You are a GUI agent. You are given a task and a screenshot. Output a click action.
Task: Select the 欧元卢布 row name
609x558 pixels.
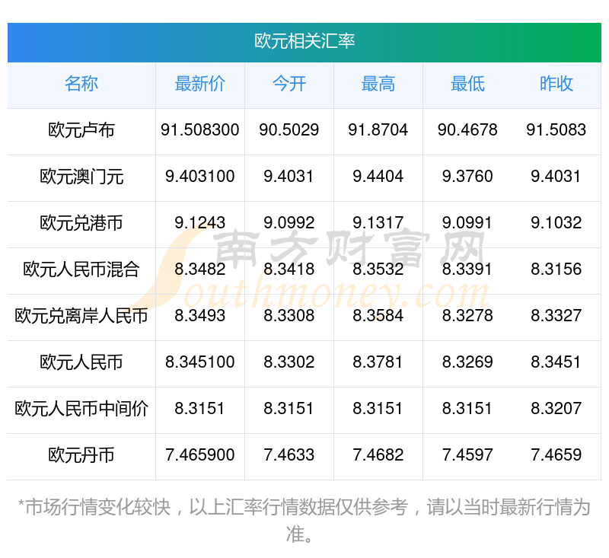(81, 130)
